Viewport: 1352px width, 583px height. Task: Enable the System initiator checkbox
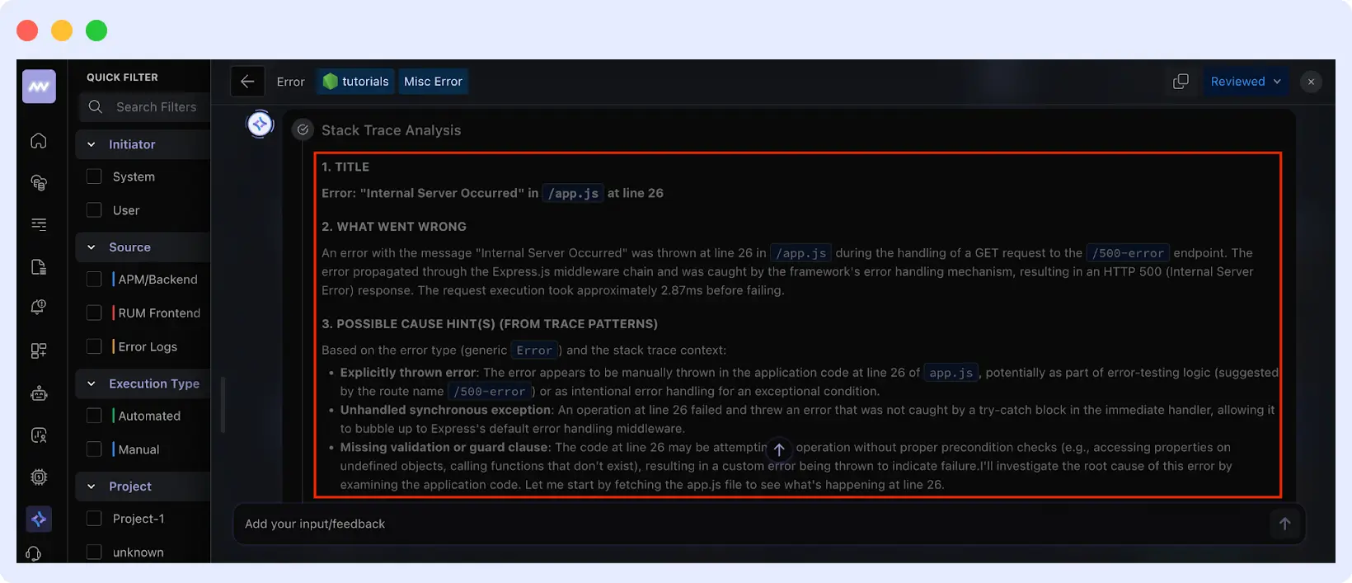pyautogui.click(x=95, y=176)
